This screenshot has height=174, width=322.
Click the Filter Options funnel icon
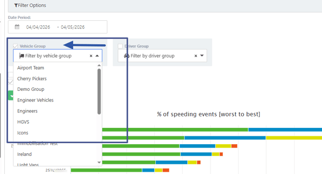(16, 5)
